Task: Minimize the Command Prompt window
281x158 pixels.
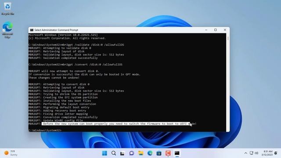Action: 206,30
